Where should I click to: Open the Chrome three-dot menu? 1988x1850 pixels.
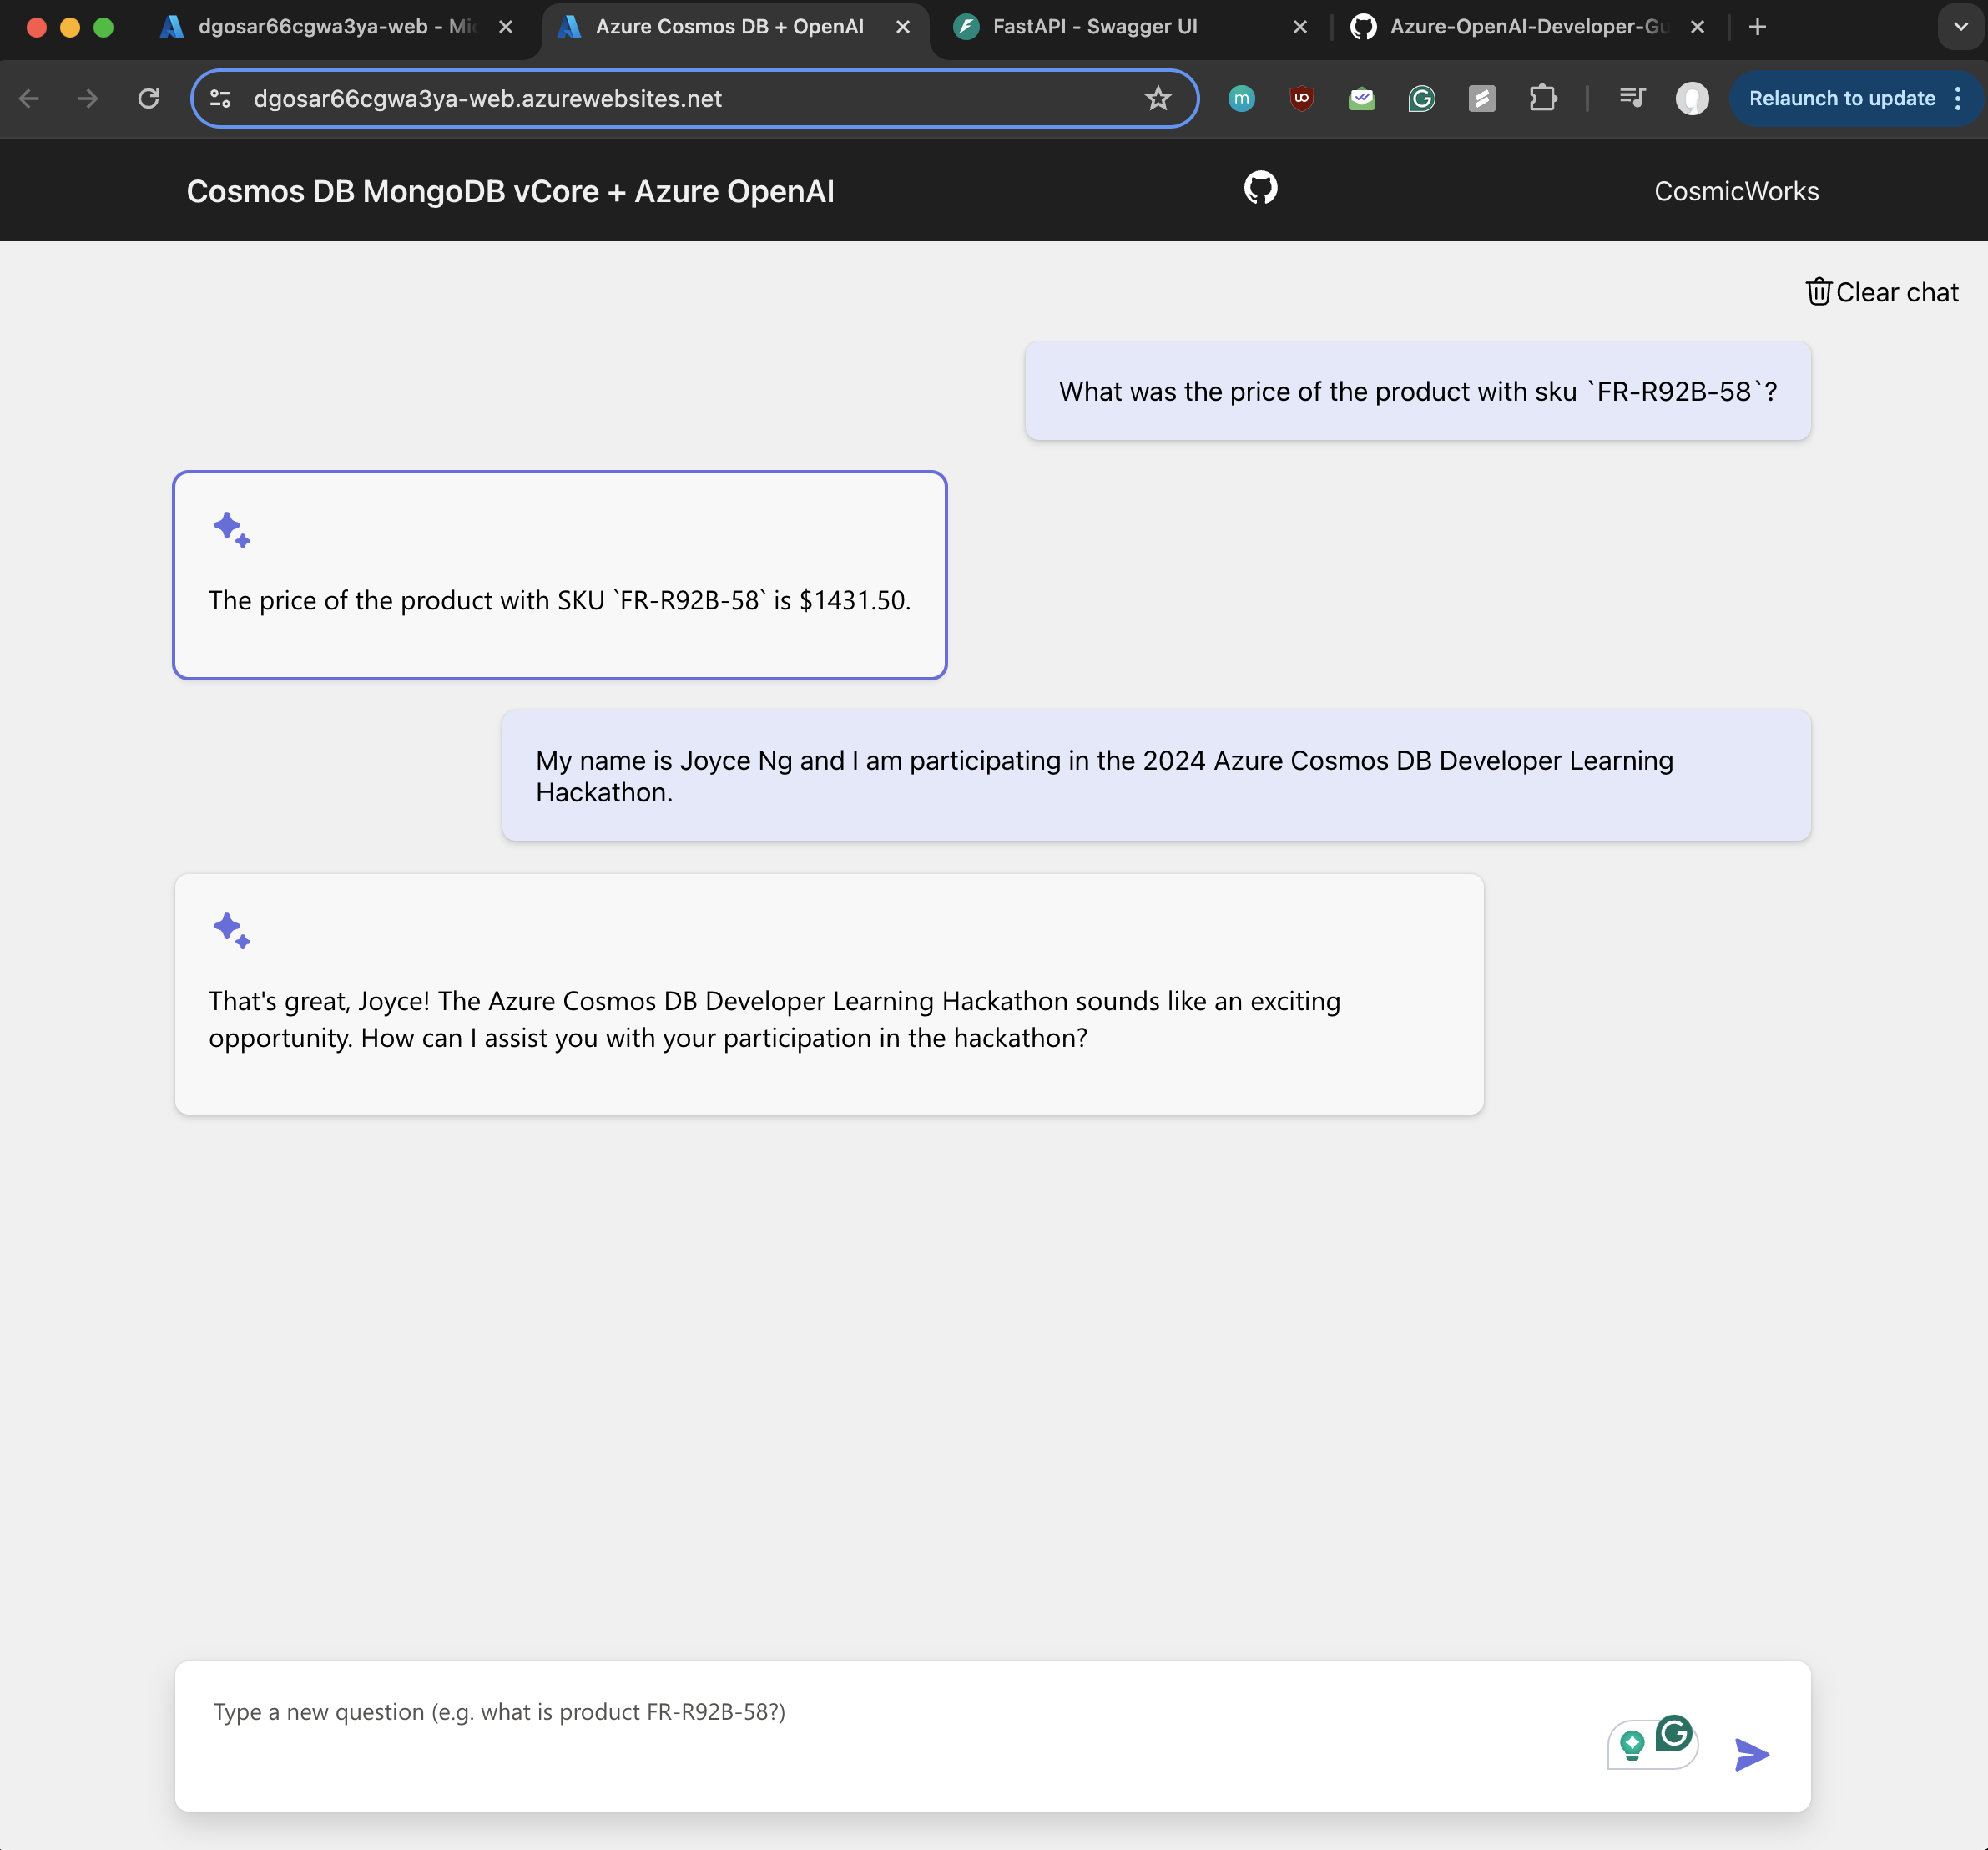1958,98
